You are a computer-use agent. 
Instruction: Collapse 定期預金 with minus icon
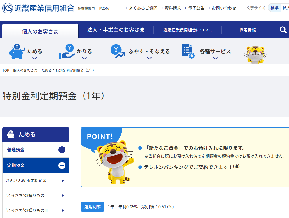(x=62, y=165)
